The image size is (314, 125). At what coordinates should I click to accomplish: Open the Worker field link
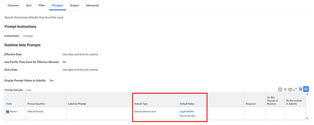[13, 112]
